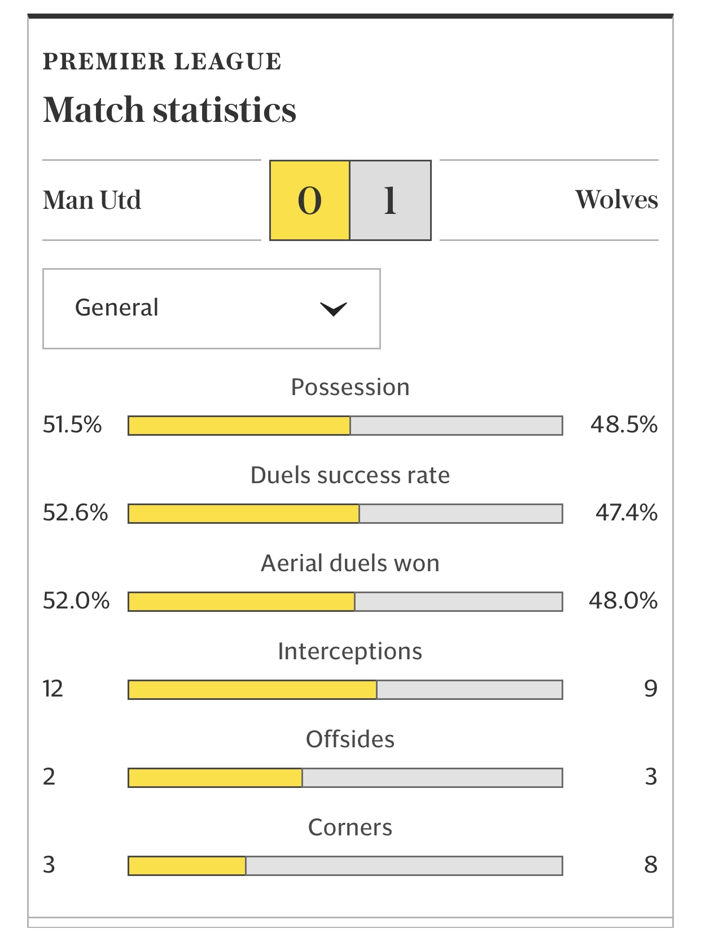This screenshot has width=701, height=946.
Task: Click the Aerial duels won bar
Action: tap(345, 602)
